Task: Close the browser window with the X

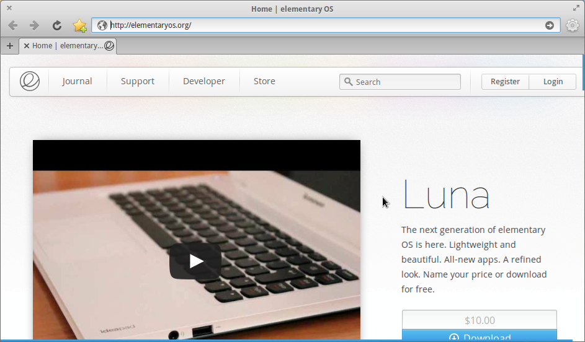Action: click(9, 8)
